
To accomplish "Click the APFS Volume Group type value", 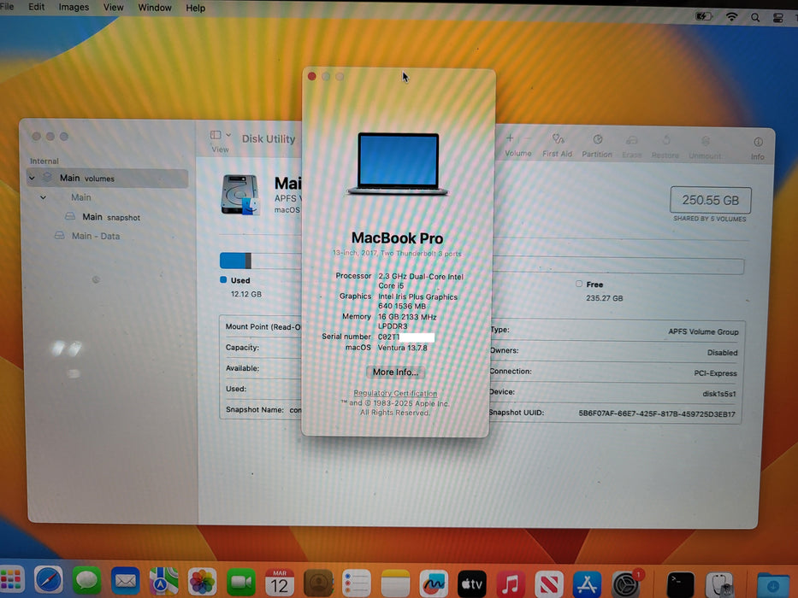I will (x=703, y=331).
